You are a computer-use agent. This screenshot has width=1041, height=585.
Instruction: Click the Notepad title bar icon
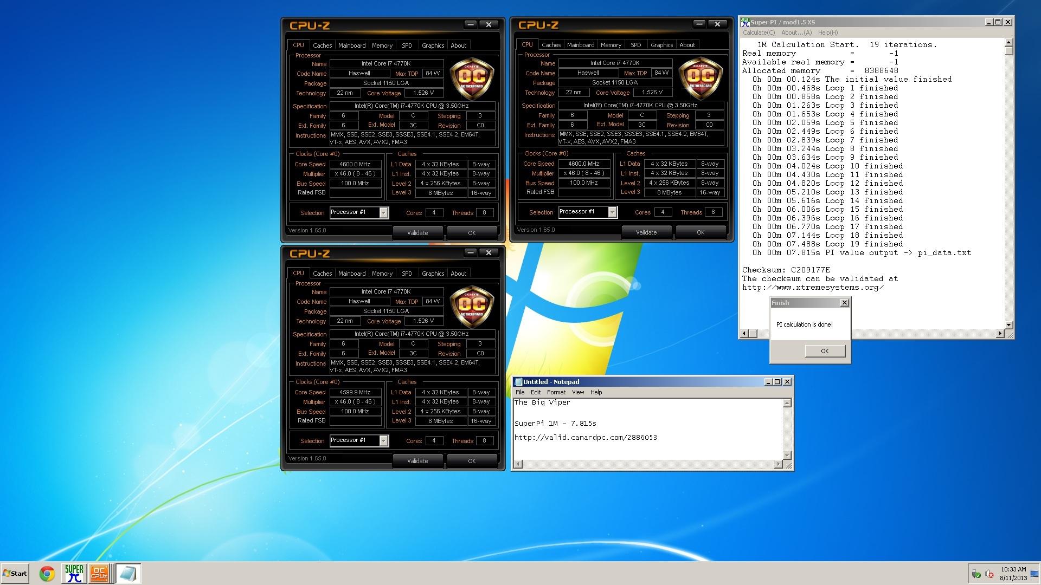[x=518, y=382]
